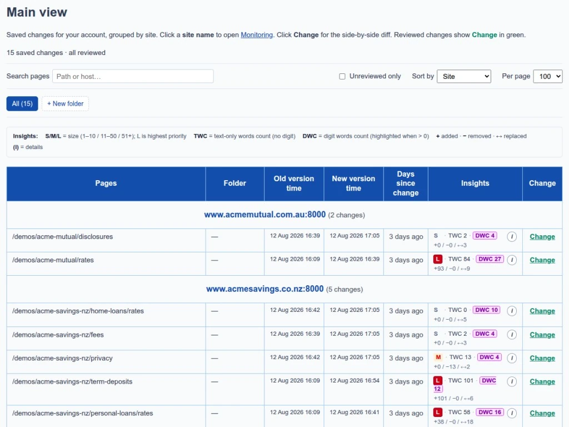Follow the Monitoring link in description
The image size is (569, 427).
click(257, 35)
